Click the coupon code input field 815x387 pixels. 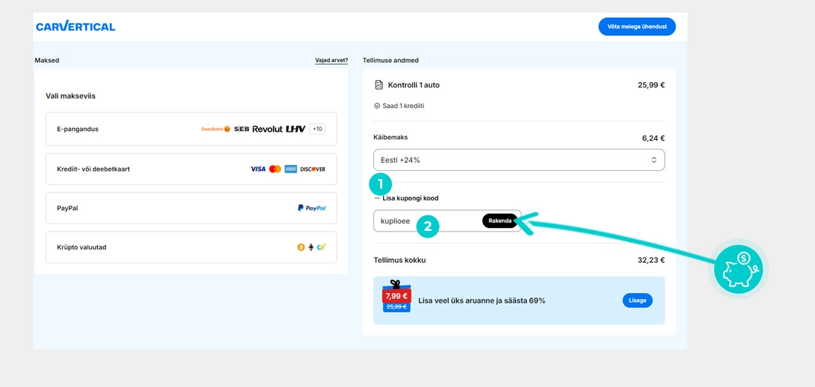tap(428, 221)
